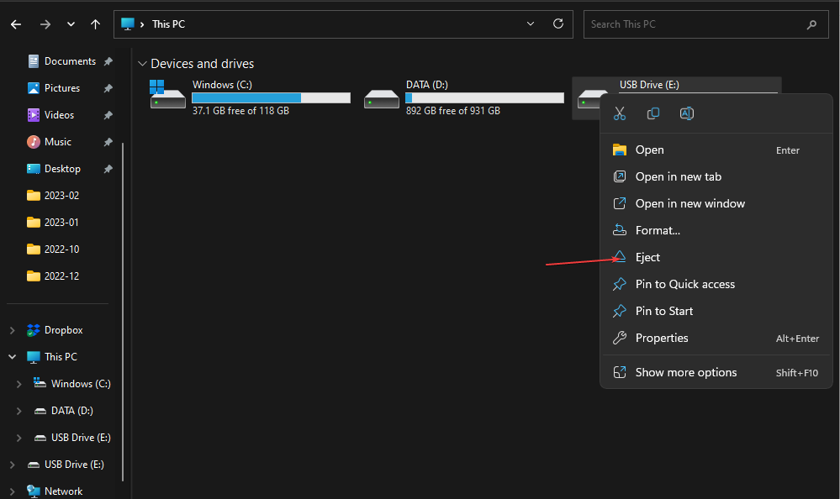
Task: Navigate up one folder level arrow
Action: click(95, 24)
